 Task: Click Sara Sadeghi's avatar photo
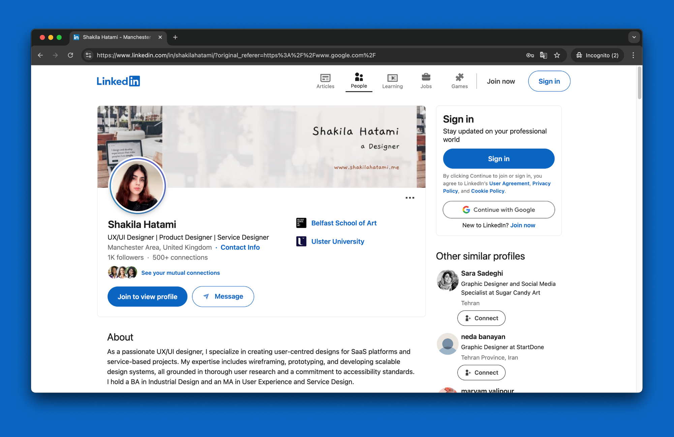click(x=448, y=280)
